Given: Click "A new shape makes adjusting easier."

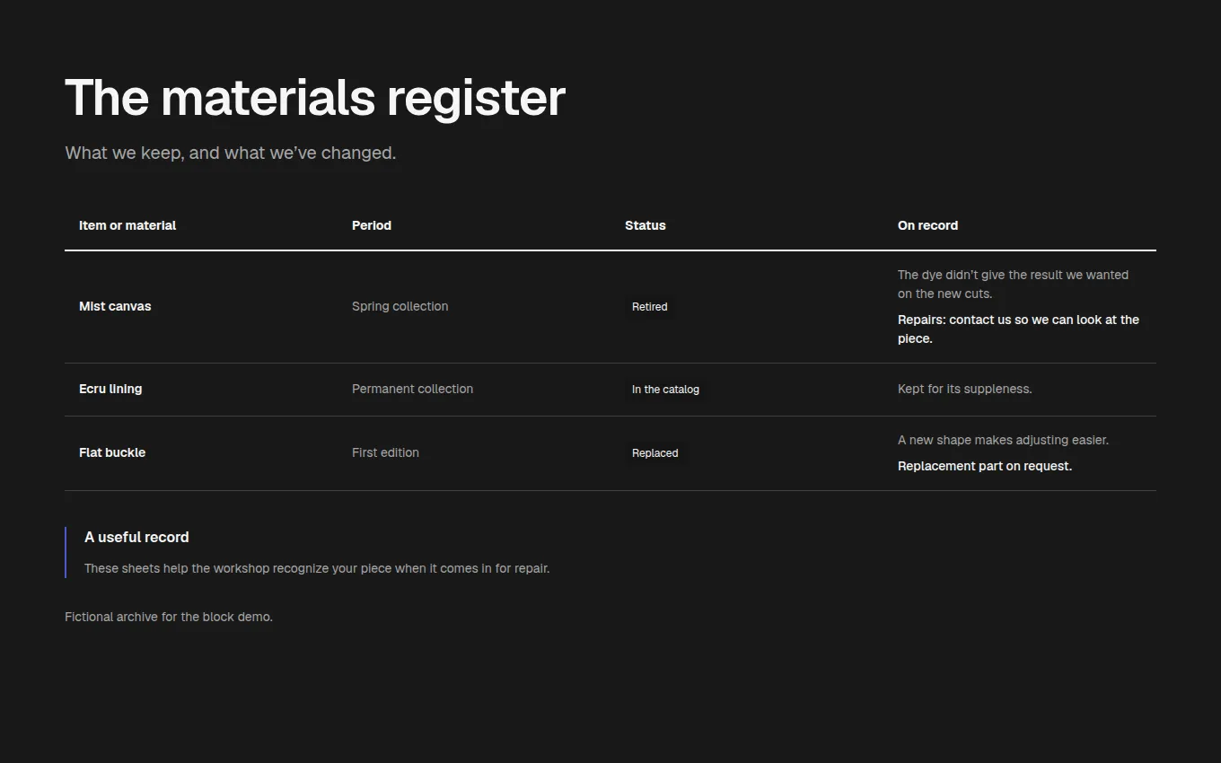Looking at the screenshot, I should pyautogui.click(x=1004, y=440).
